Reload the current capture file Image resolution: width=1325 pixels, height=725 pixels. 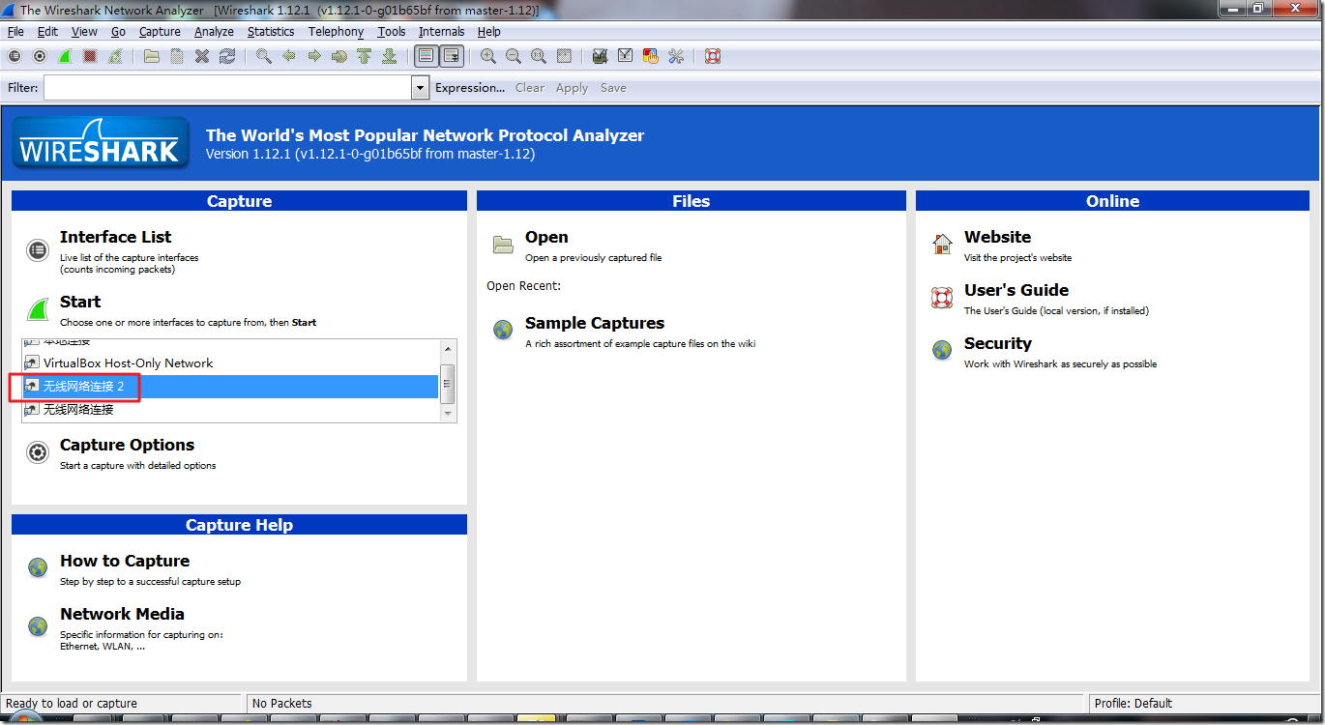[x=227, y=56]
